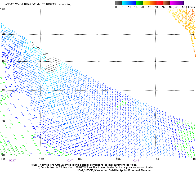Click the purple 10:47 time near -165
Image resolution: width=196 pixels, height=172 pixels.
tap(12, 161)
